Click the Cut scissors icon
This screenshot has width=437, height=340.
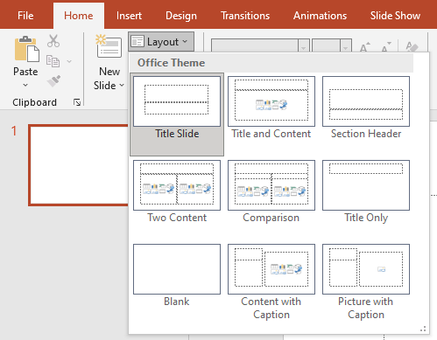click(x=53, y=41)
